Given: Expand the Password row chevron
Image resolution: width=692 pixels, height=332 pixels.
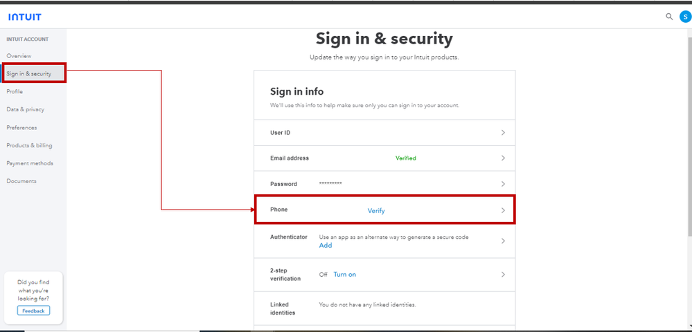Looking at the screenshot, I should pyautogui.click(x=503, y=184).
